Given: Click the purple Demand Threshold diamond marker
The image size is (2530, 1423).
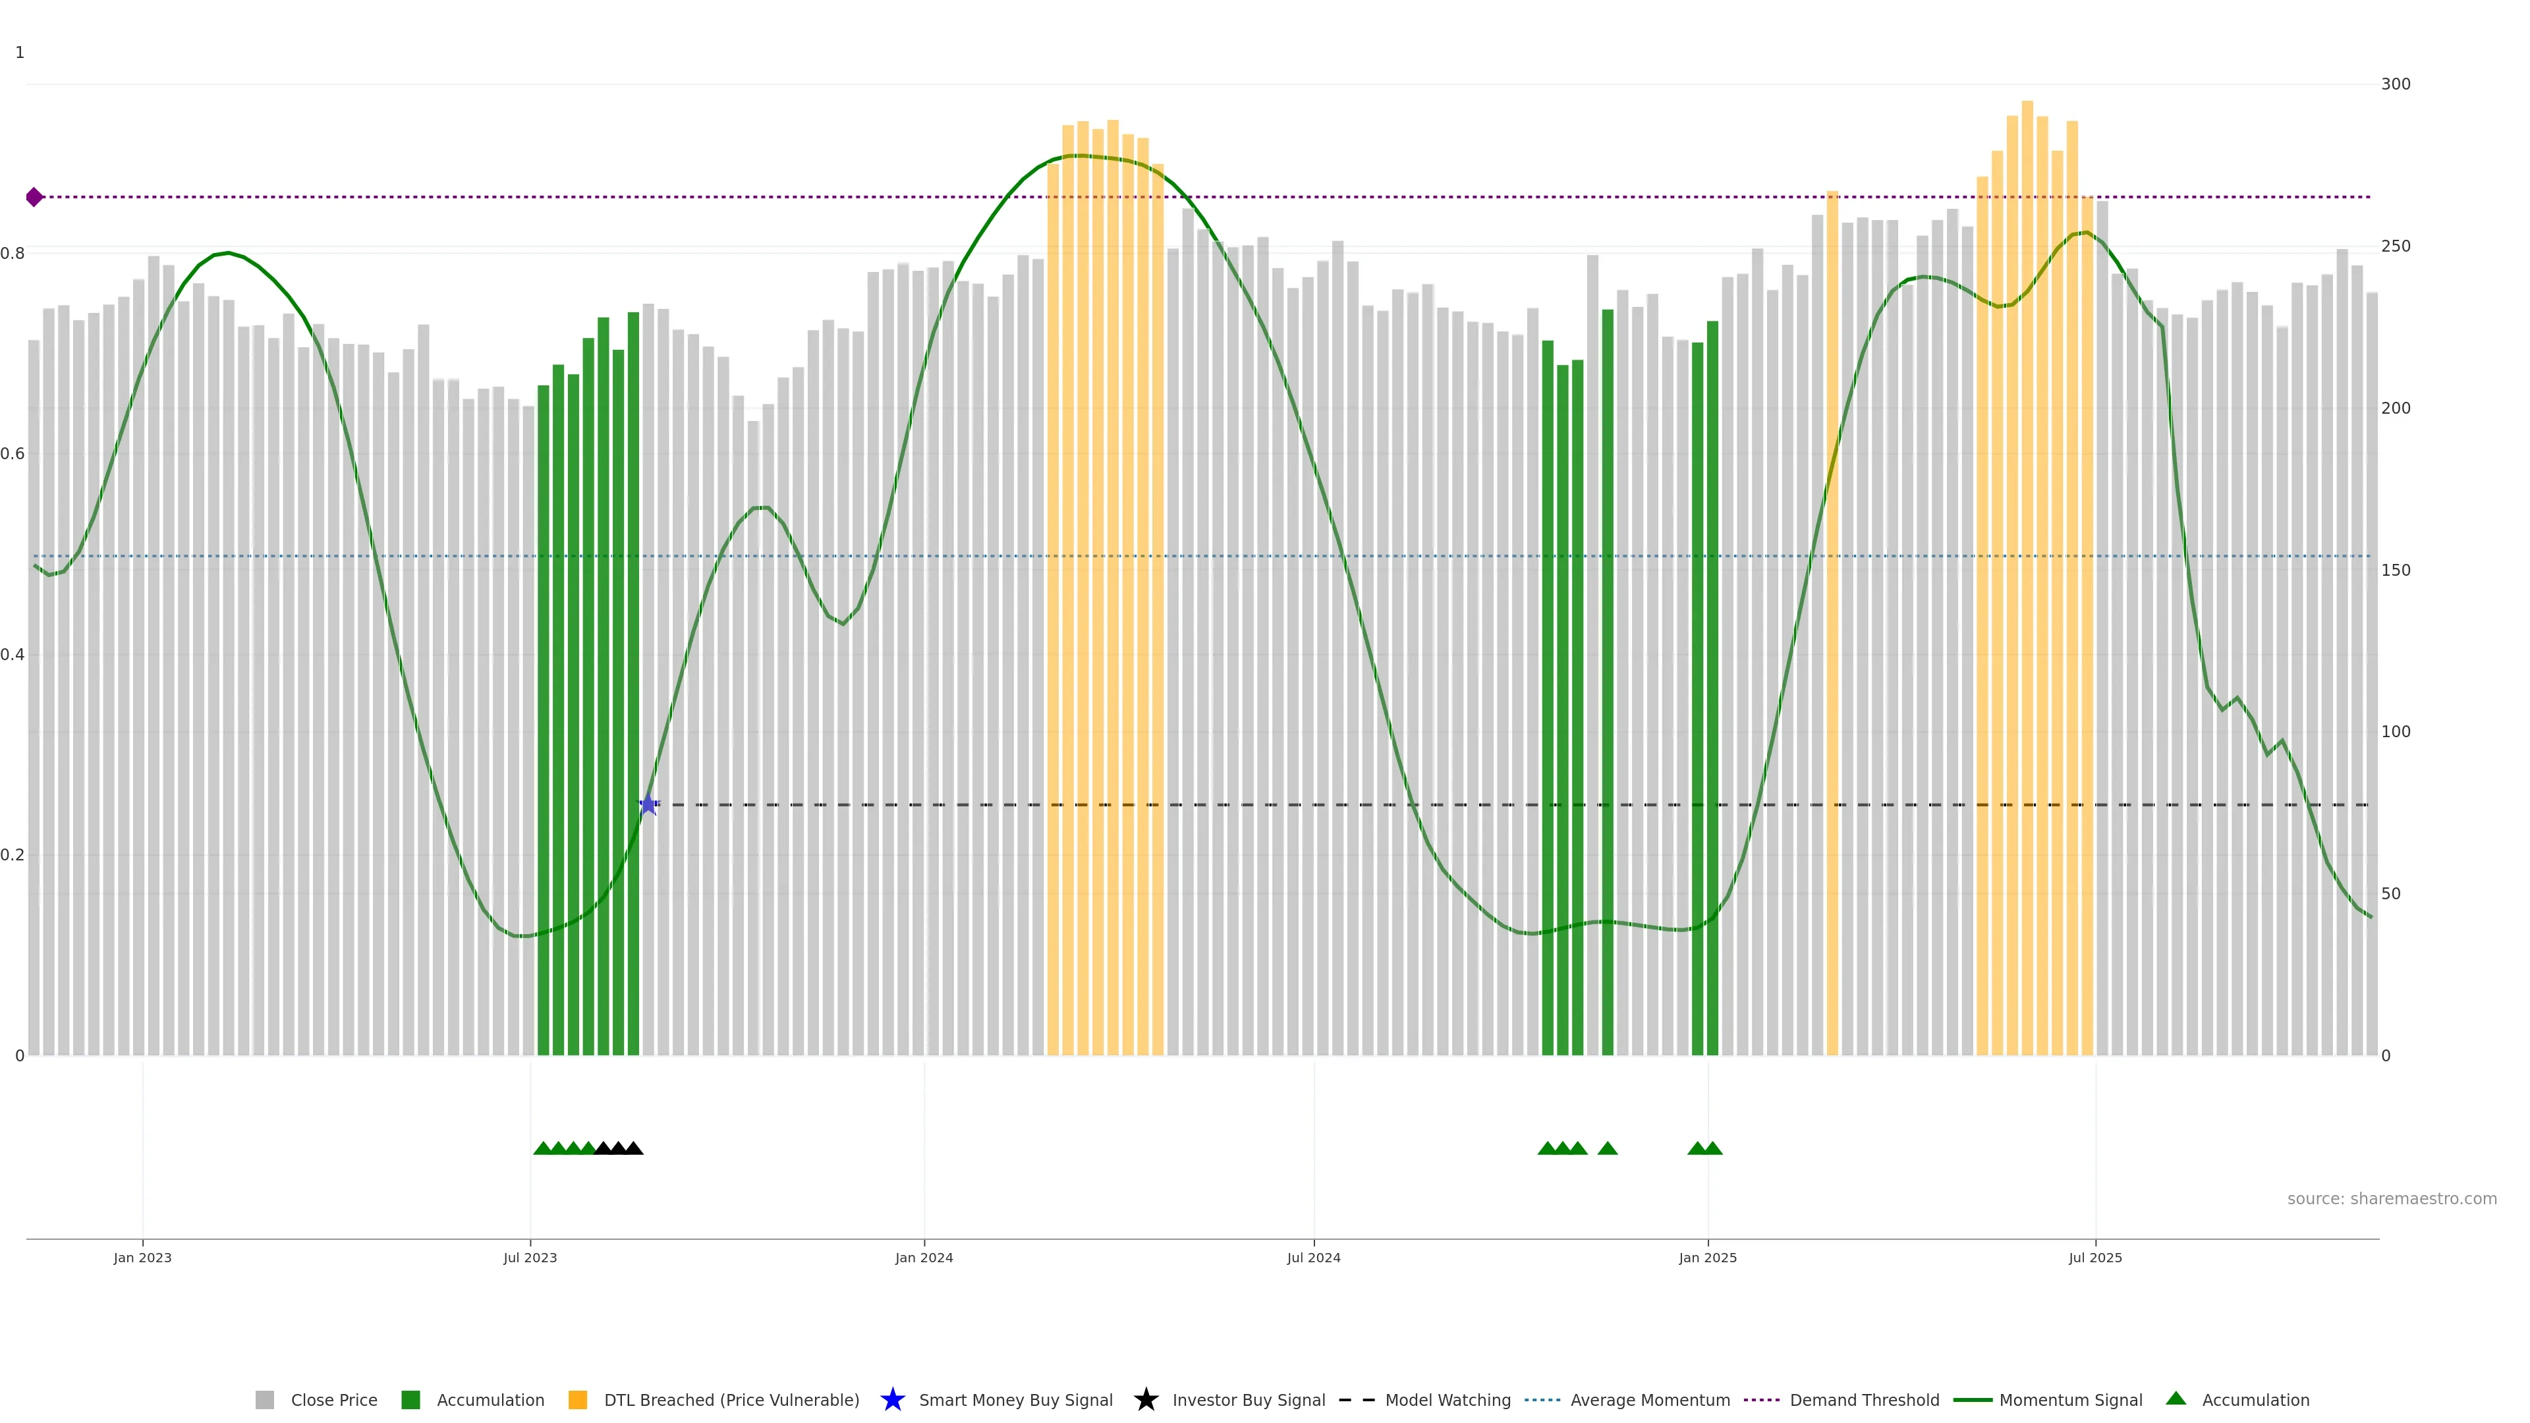Looking at the screenshot, I should 34,198.
